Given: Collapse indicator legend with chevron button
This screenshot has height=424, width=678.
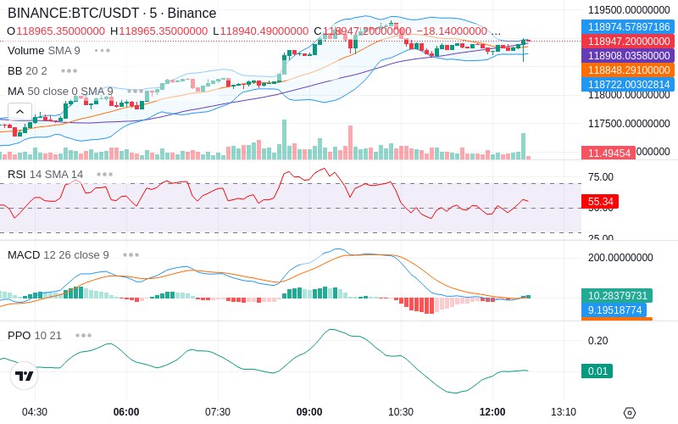Looking at the screenshot, I should [19, 112].
